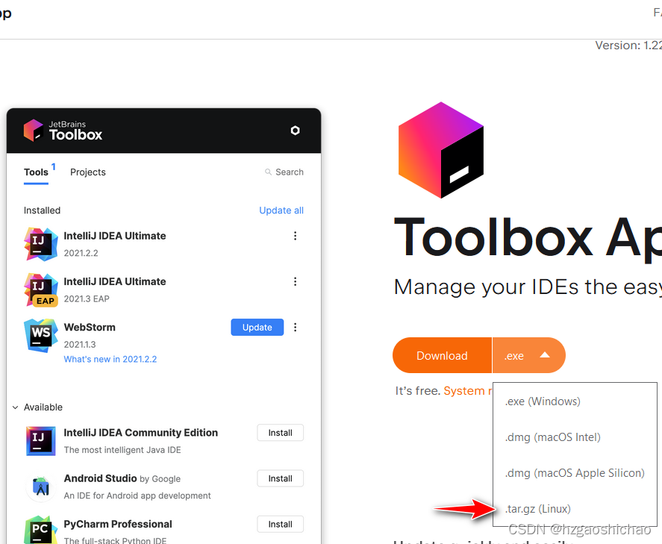This screenshot has height=544, width=662.
Task: Click the Android Studio by Google title
Action: pos(122,478)
